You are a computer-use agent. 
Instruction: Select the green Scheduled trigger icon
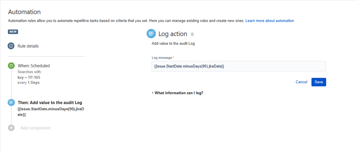(x=11, y=65)
